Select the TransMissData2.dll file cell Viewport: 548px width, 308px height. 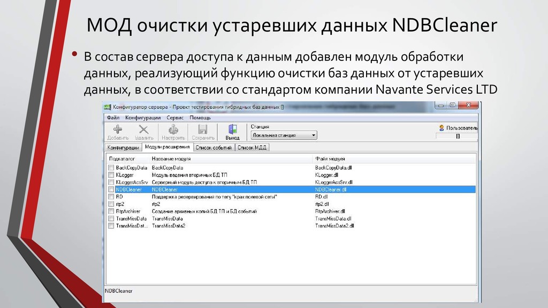point(334,226)
